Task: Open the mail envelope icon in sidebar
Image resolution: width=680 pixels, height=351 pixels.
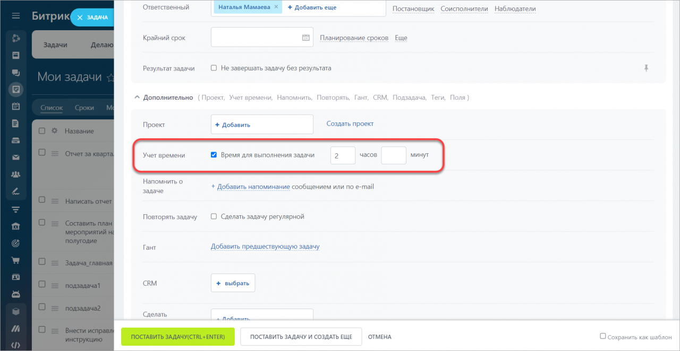Action: [16, 157]
